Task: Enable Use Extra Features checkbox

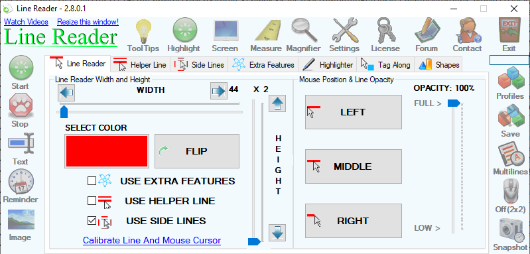Action: 92,181
